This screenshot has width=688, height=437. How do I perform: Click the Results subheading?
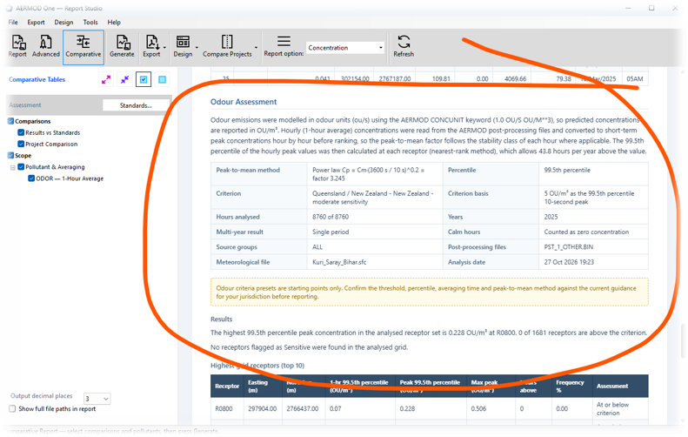coord(221,319)
